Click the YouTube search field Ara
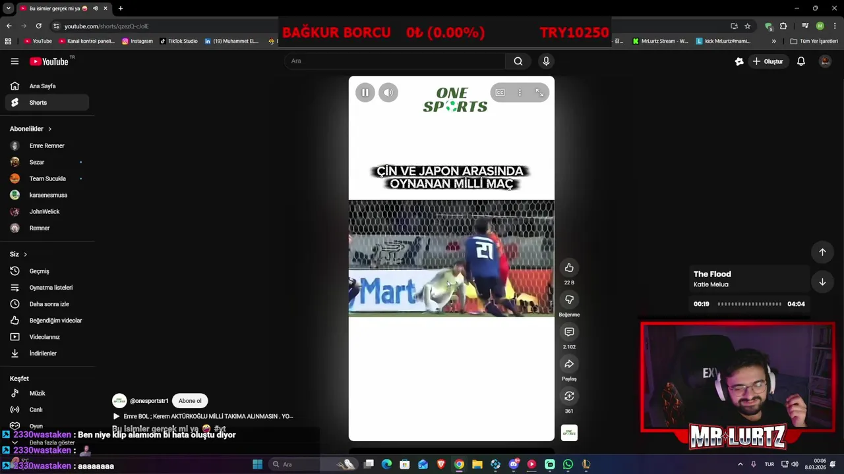Image resolution: width=844 pixels, height=474 pixels. 396,61
